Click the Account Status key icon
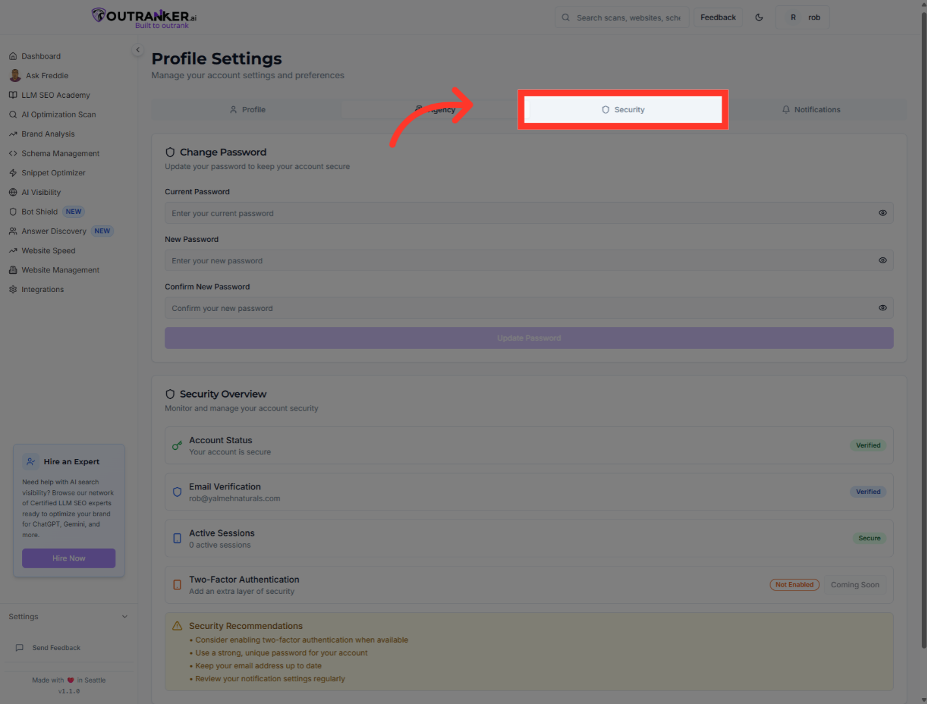 [177, 446]
